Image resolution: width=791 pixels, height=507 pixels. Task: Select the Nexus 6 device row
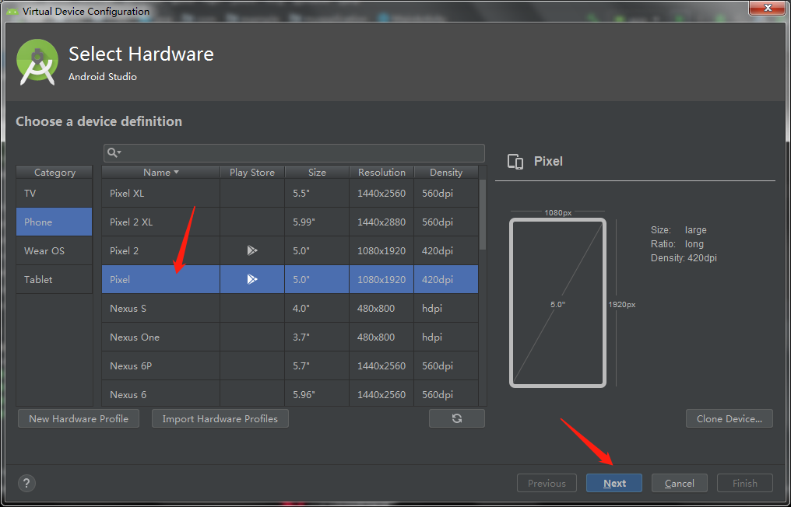pos(290,393)
